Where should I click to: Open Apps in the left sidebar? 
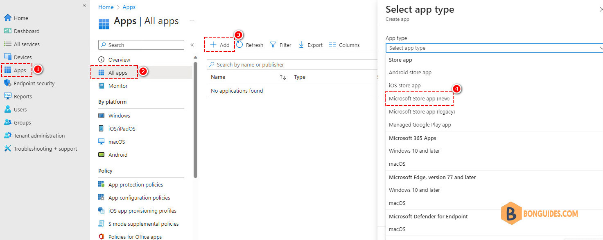pyautogui.click(x=16, y=70)
